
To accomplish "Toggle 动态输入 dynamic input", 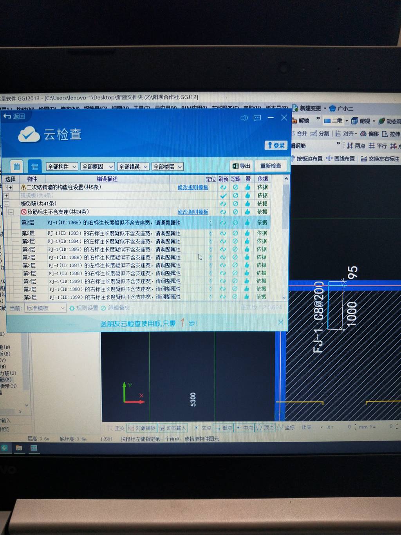I will pos(173,428).
